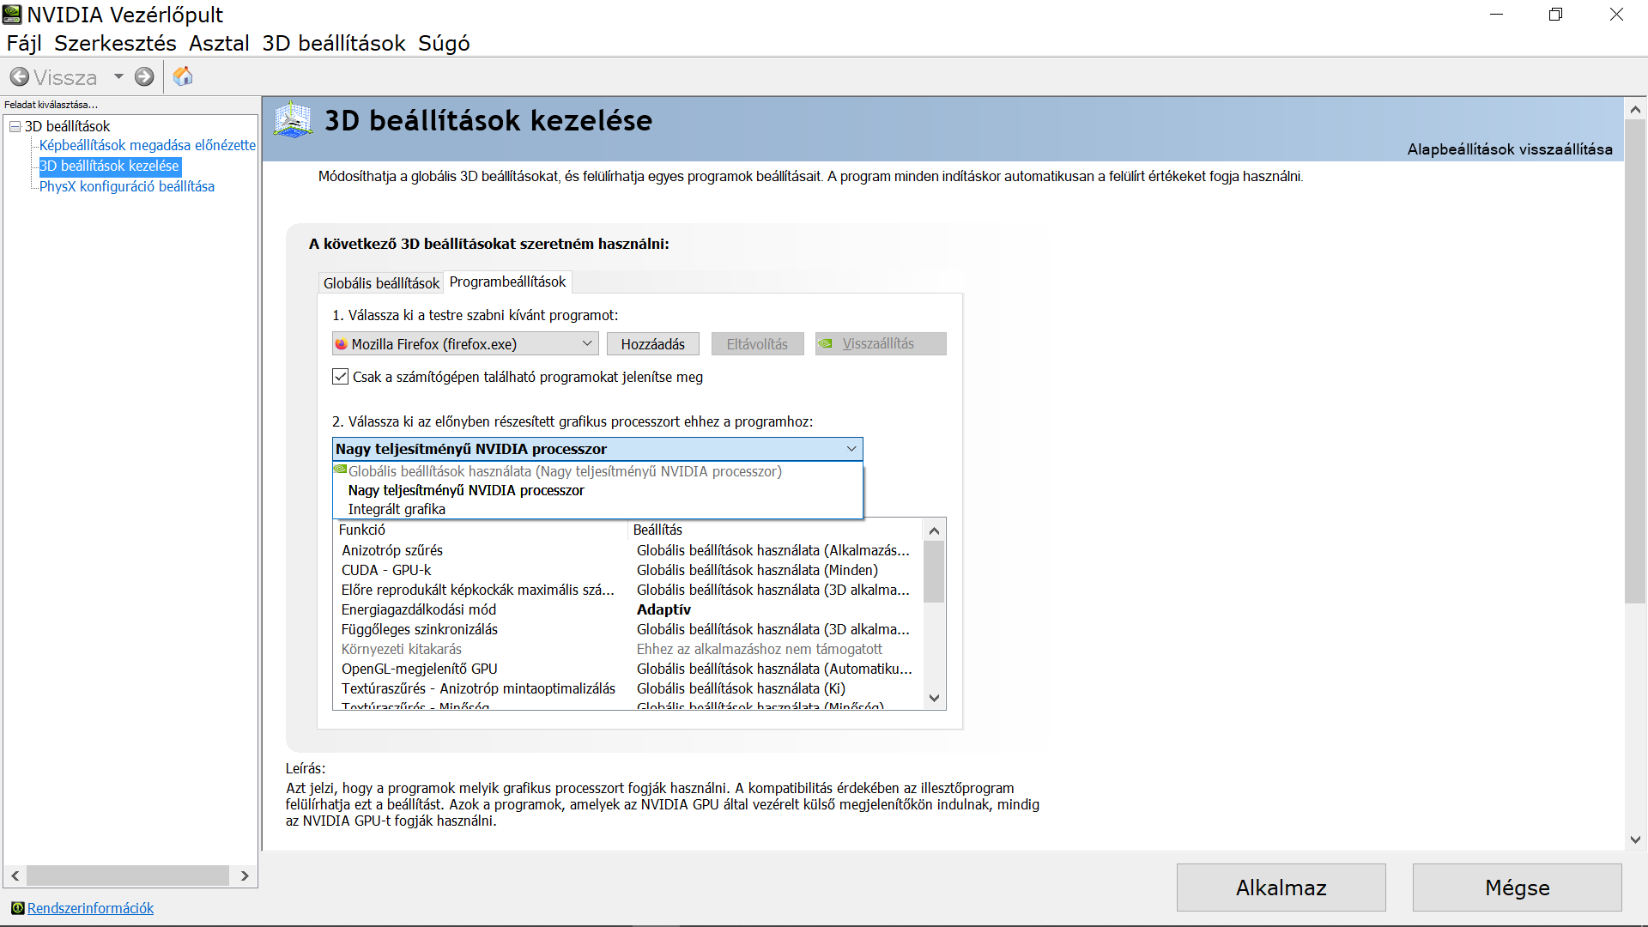This screenshot has width=1648, height=927.
Task: Select the Függőleges szinkronizálás row
Action: click(628, 629)
